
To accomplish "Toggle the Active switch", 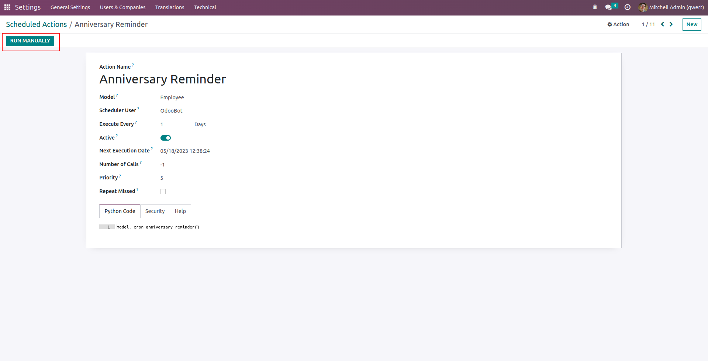I will (x=166, y=138).
